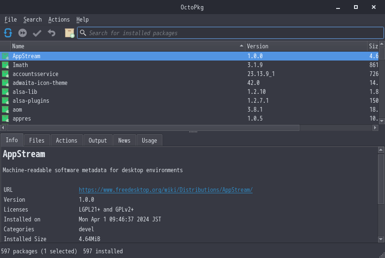The width and height of the screenshot is (385, 258).
Task: Open the AppStream freedesktop.org URL link
Action: point(165,190)
